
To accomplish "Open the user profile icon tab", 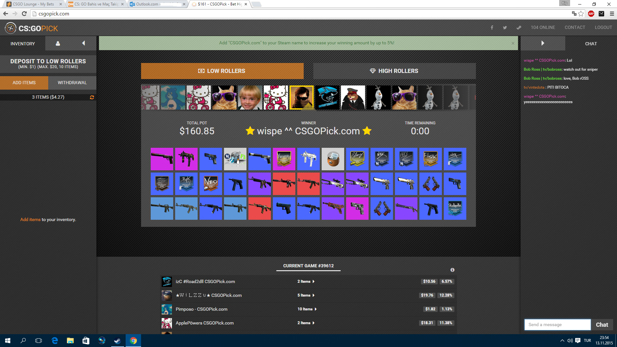I will tap(58, 43).
